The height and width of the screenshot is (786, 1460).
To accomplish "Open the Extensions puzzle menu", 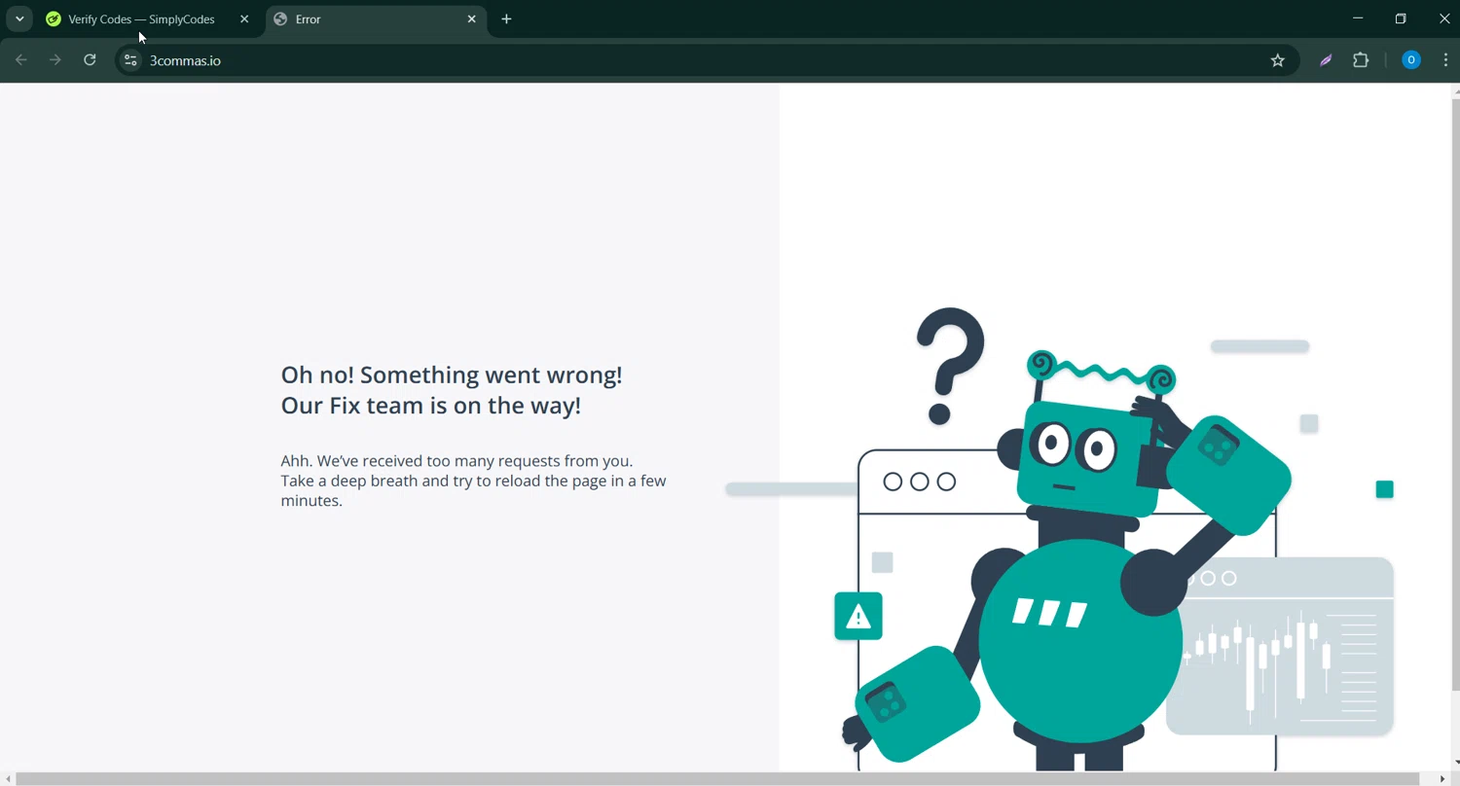I will pos(1361,60).
